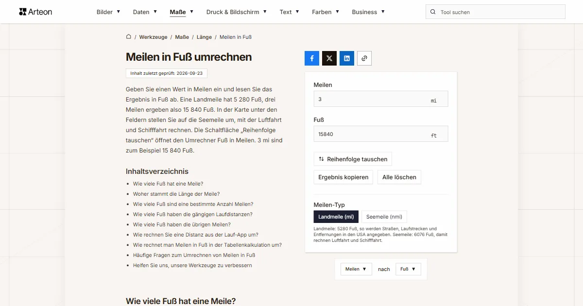This screenshot has height=306, width=583.
Task: Jump to 'Wie viele Fuß sind eine bestimmte Anzahl Meilen?'
Action: [193, 204]
